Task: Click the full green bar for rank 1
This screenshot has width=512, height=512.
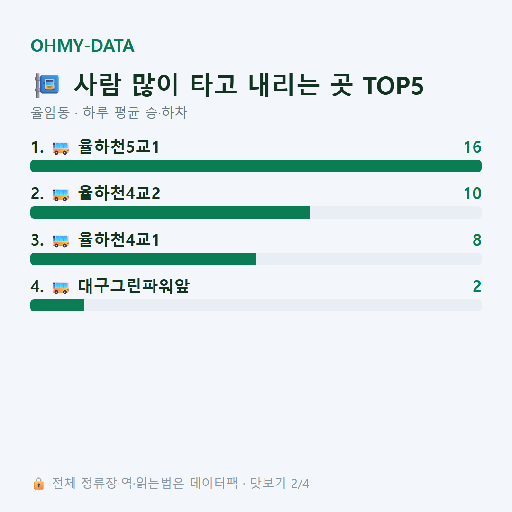Action: point(256,166)
